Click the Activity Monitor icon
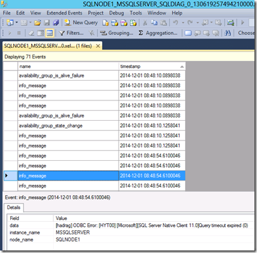The height and width of the screenshot is (253, 257). pyautogui.click(x=230, y=22)
